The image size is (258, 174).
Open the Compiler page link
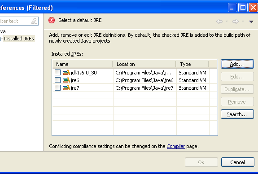176,146
